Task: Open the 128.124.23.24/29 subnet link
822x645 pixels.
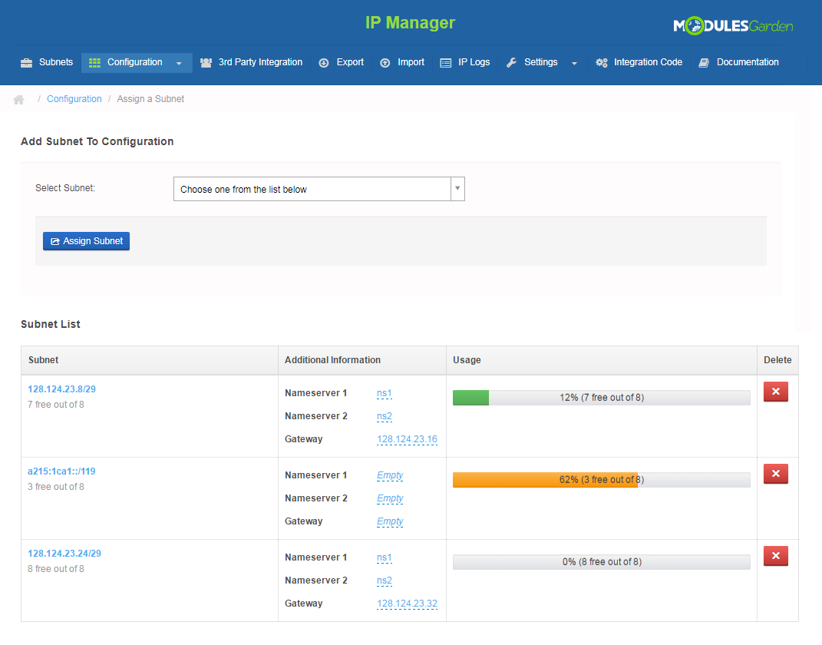Action: pos(64,554)
